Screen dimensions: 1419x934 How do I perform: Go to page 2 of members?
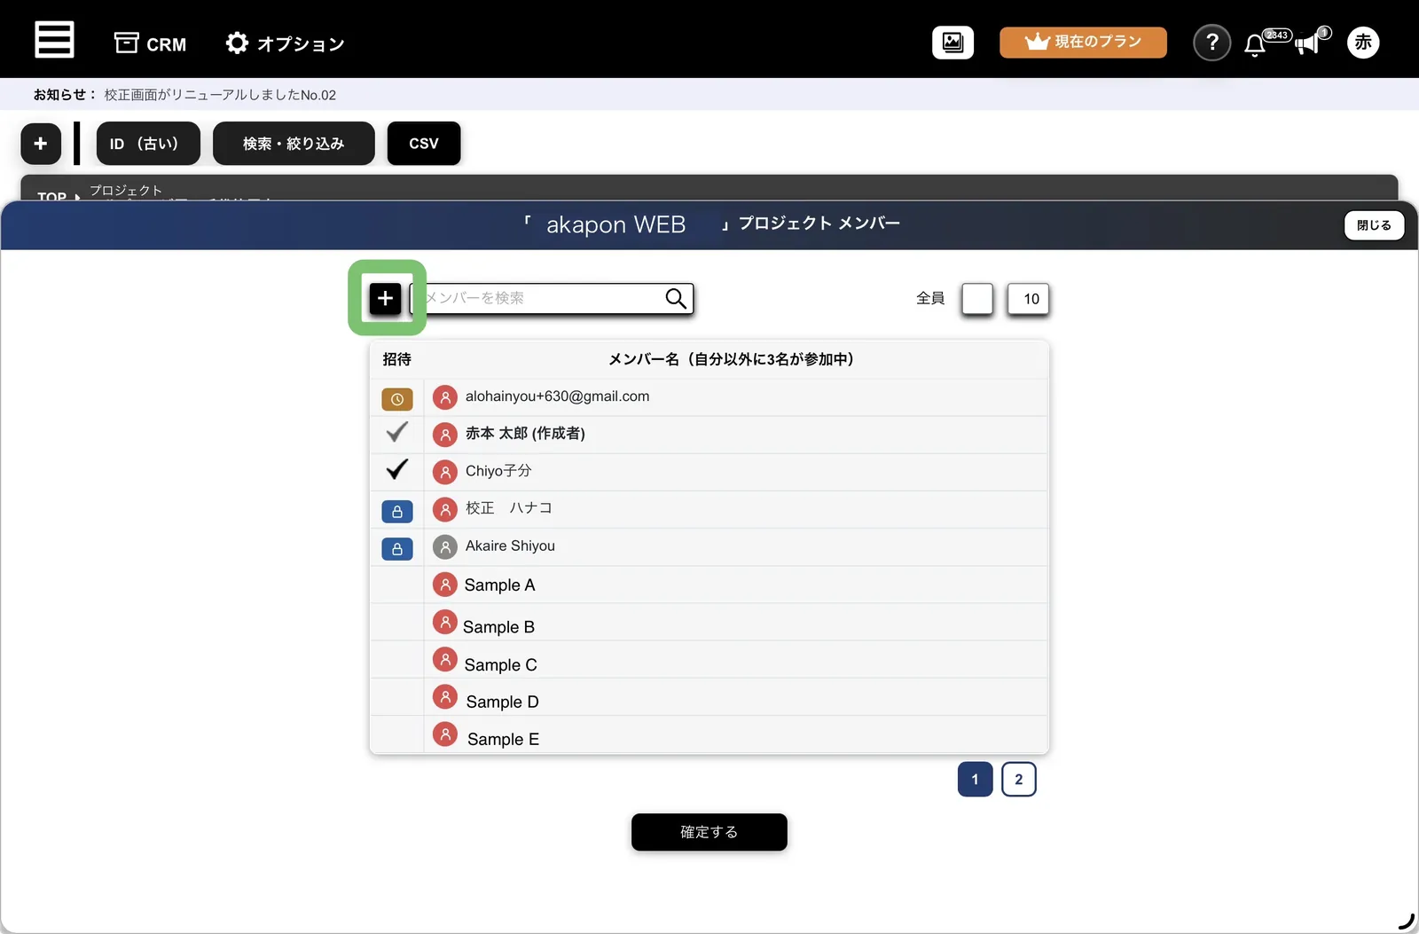click(1018, 780)
